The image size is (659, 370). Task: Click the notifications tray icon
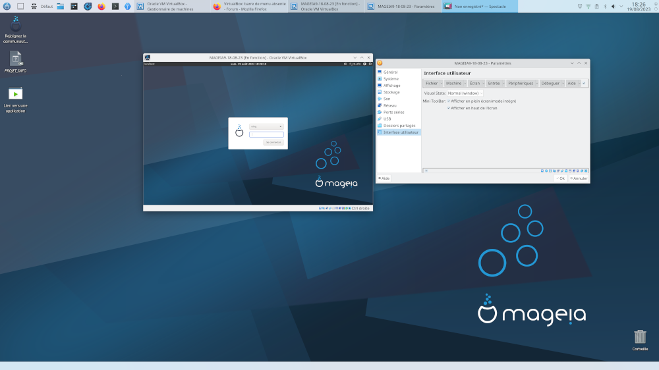click(x=580, y=7)
